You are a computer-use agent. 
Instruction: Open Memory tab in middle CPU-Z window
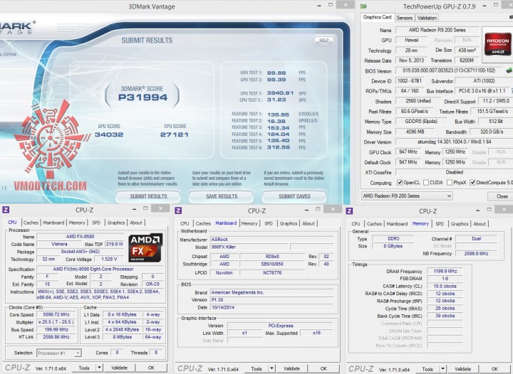coord(249,223)
